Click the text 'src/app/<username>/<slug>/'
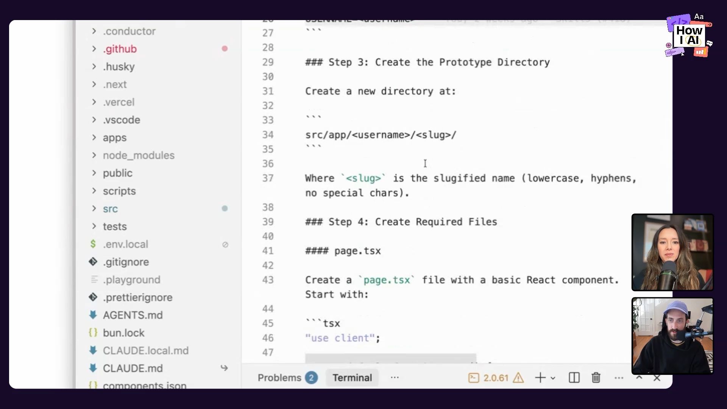This screenshot has width=727, height=409. pos(381,135)
